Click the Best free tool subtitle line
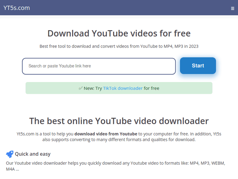 pyautogui.click(x=119, y=46)
